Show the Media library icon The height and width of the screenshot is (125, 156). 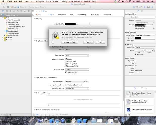pyautogui.click(x=146, y=88)
